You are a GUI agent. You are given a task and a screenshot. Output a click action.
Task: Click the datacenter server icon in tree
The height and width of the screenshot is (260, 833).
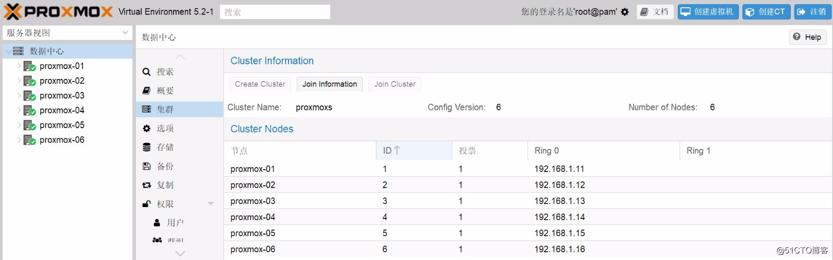tap(18, 51)
